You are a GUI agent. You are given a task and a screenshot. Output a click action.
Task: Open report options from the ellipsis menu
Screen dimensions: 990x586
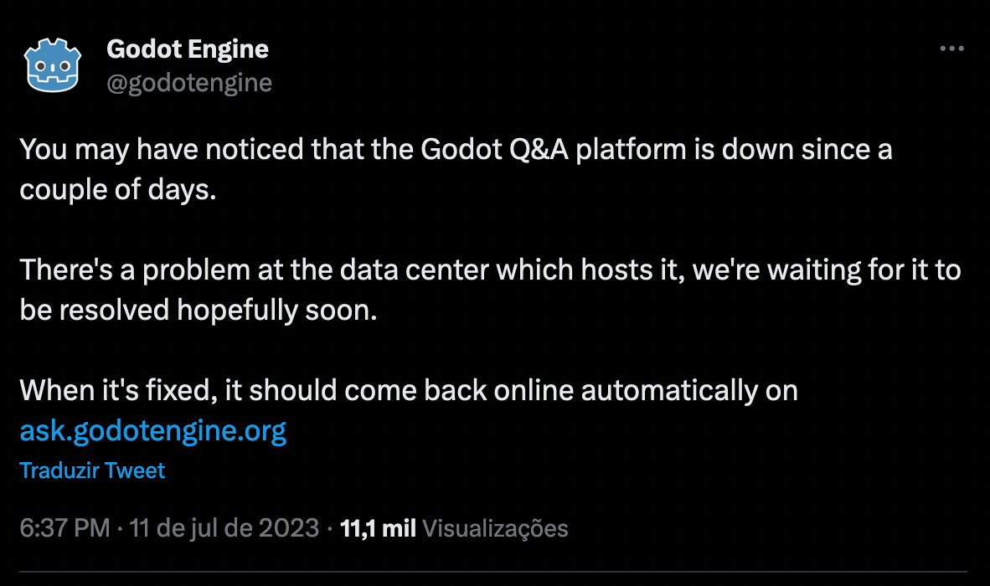tap(950, 50)
